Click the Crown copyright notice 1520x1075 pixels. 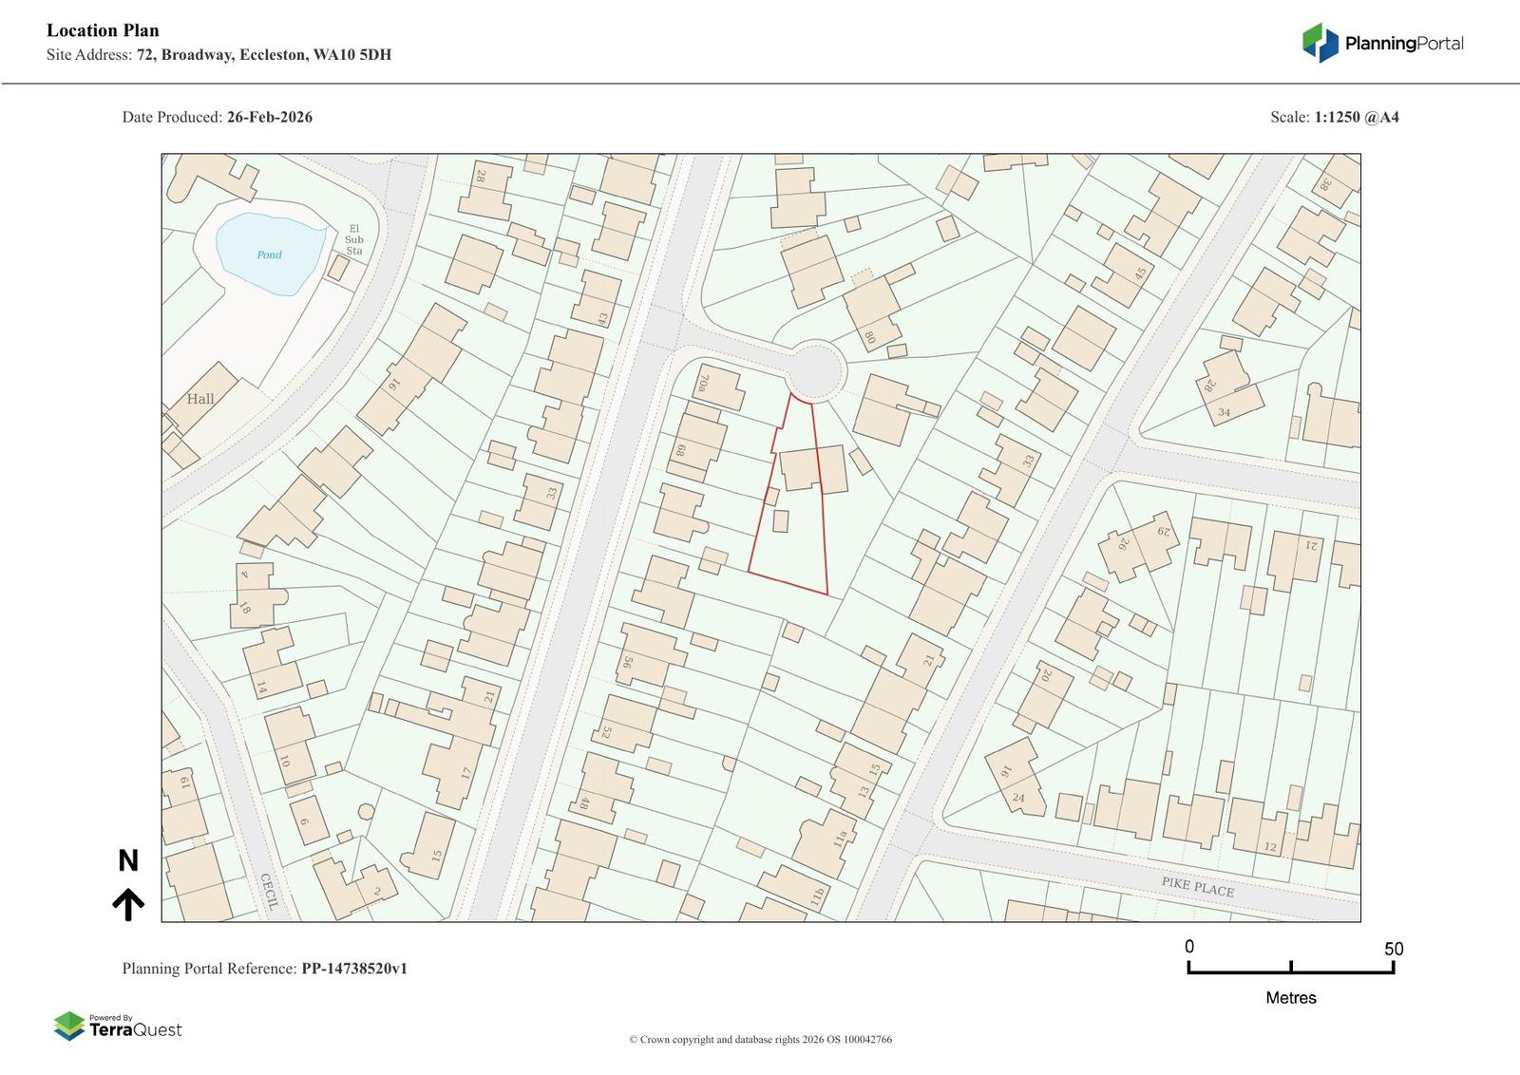(x=760, y=1039)
